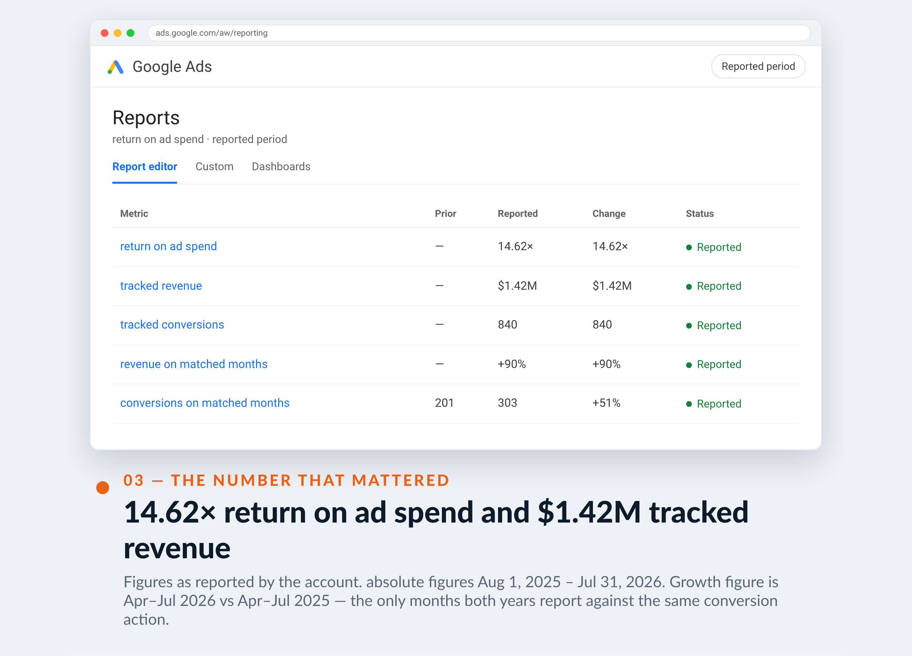Click the Reported status for tracked conversions
Screen dimensions: 912x656
714,325
